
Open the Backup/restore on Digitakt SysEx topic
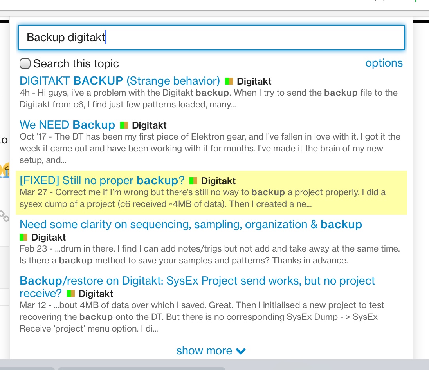[197, 281]
